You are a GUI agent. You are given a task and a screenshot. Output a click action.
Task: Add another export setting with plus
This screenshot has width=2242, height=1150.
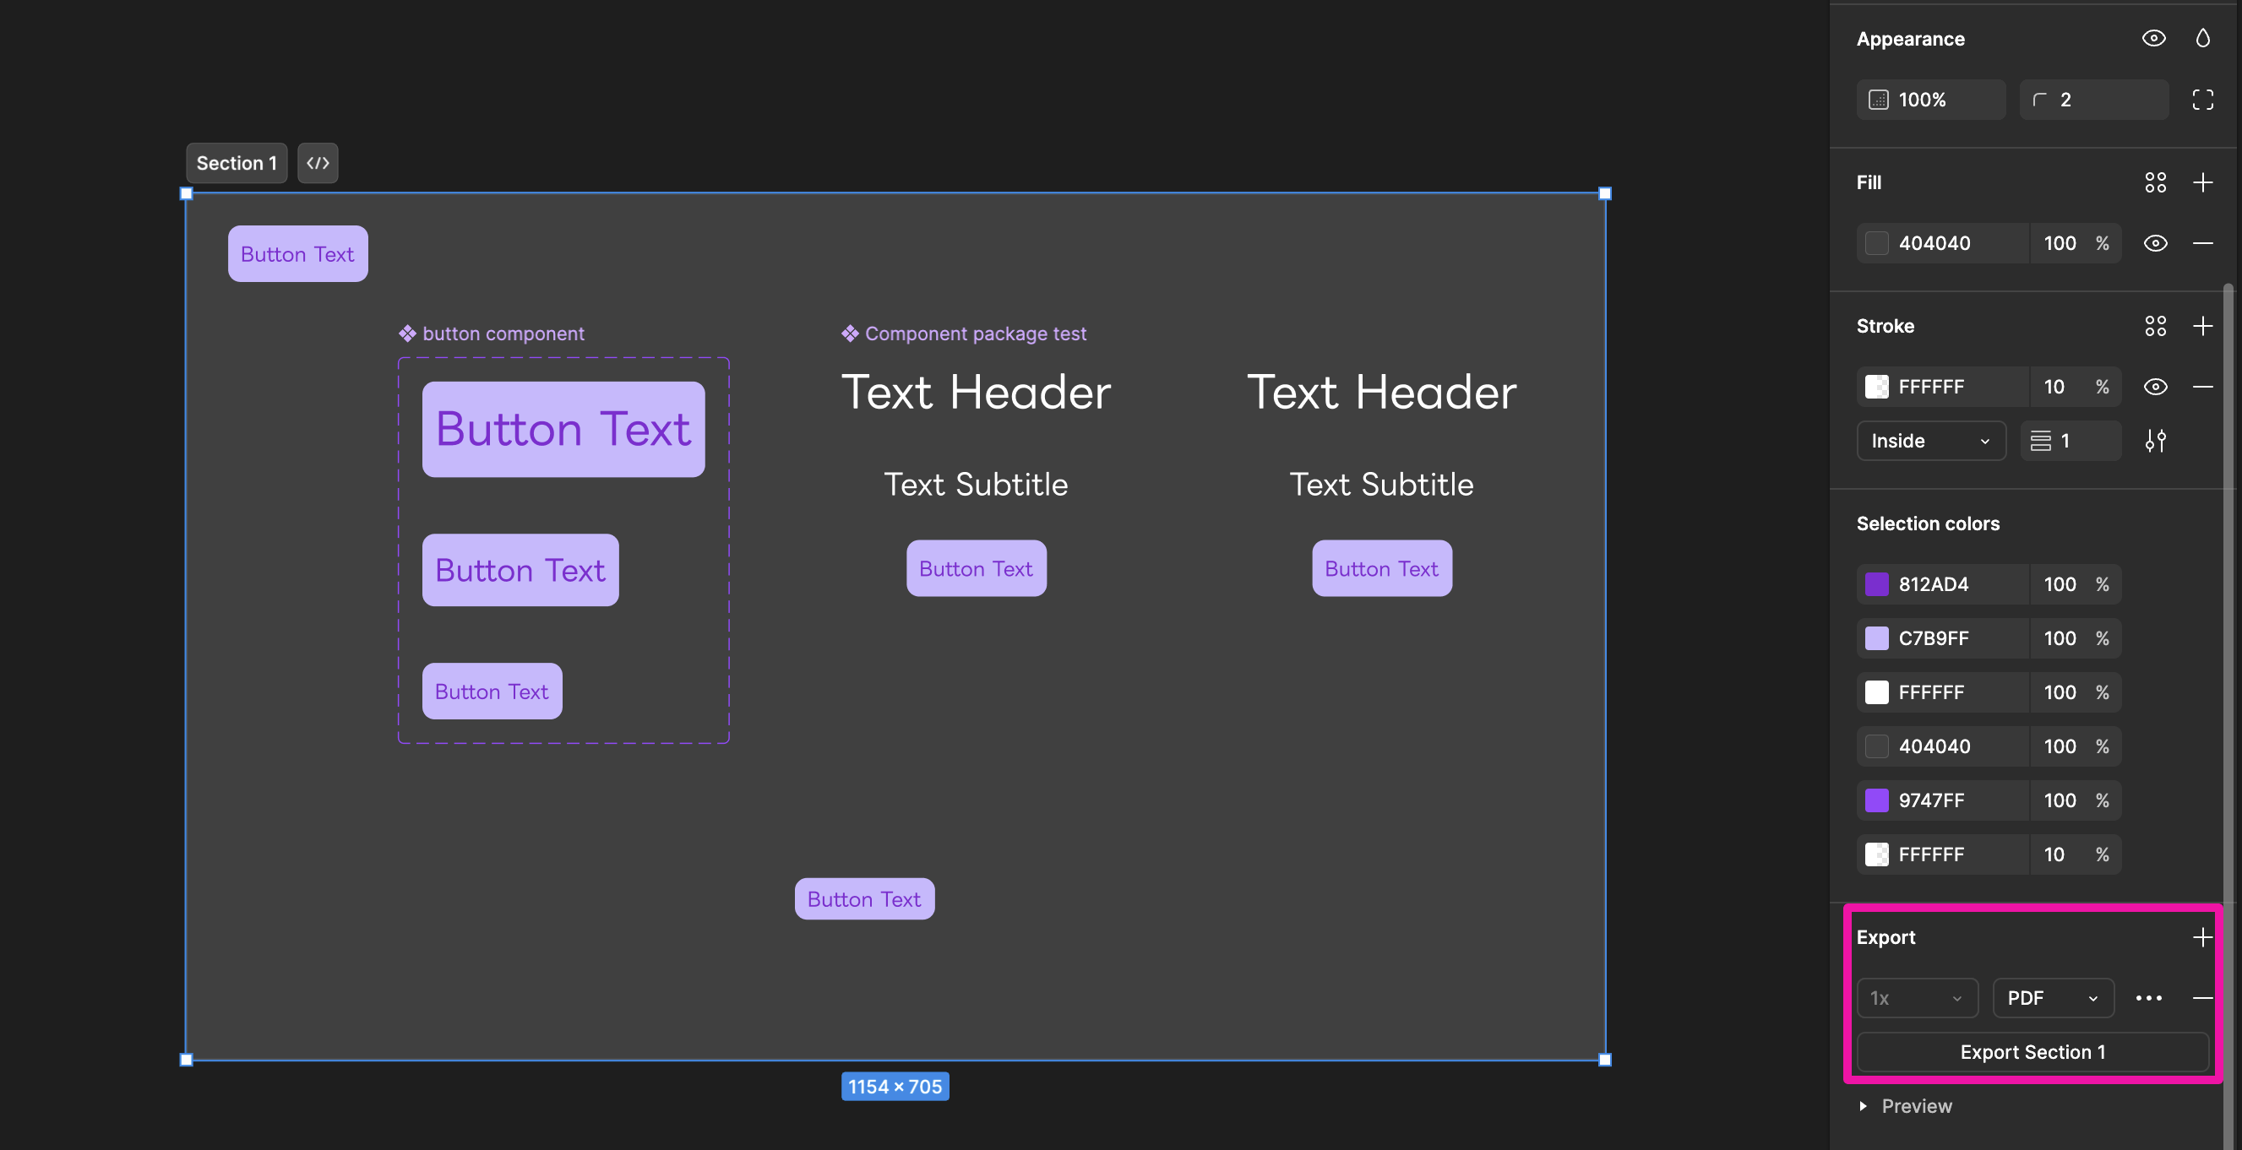(2202, 937)
